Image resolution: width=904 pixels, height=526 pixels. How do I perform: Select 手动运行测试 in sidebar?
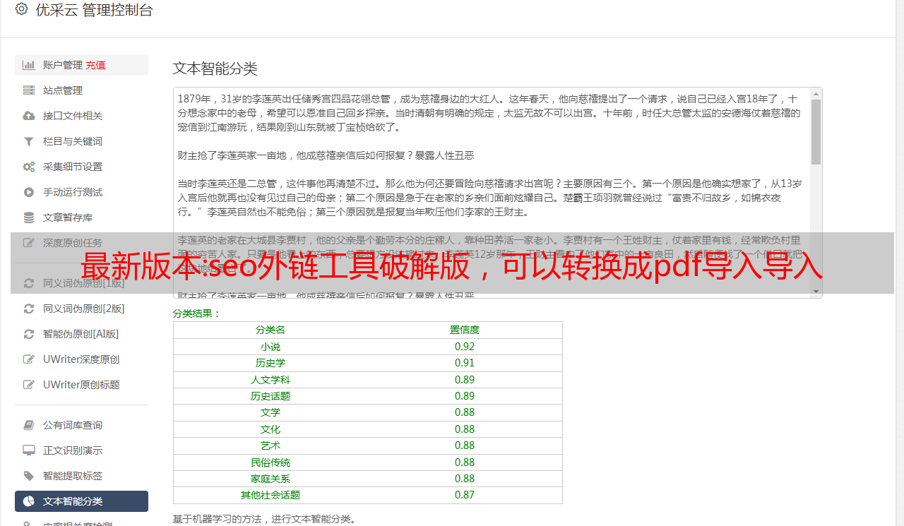81,192
